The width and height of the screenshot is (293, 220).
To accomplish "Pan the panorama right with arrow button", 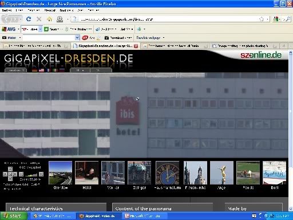I will (15, 174).
